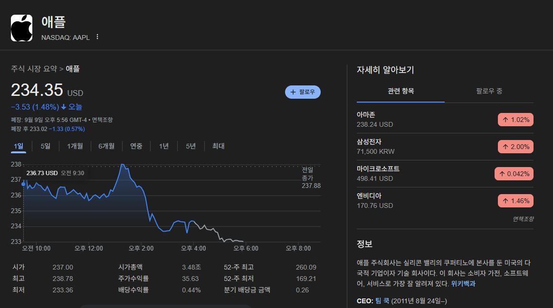The image size is (553, 308).
Task: Open the 위키백과 link
Action: [463, 284]
